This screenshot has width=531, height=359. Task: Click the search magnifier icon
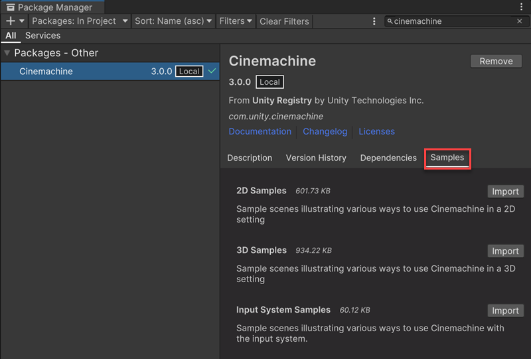pos(390,21)
